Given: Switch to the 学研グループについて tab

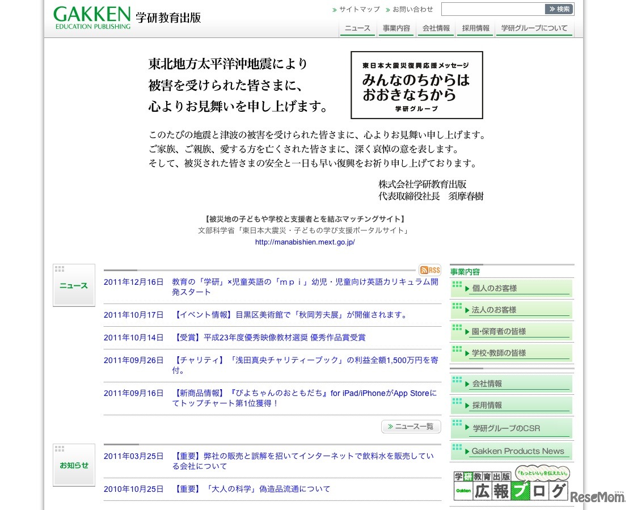Looking at the screenshot, I should (534, 28).
